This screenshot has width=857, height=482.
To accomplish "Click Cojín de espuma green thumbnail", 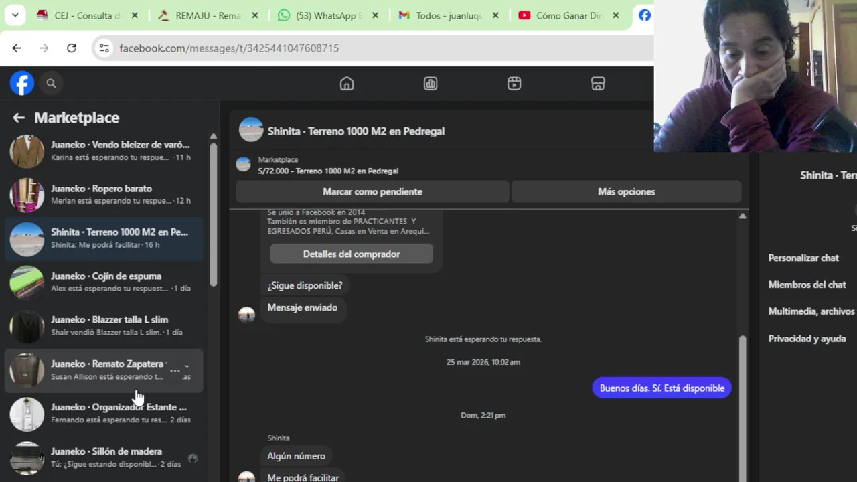I will [27, 283].
